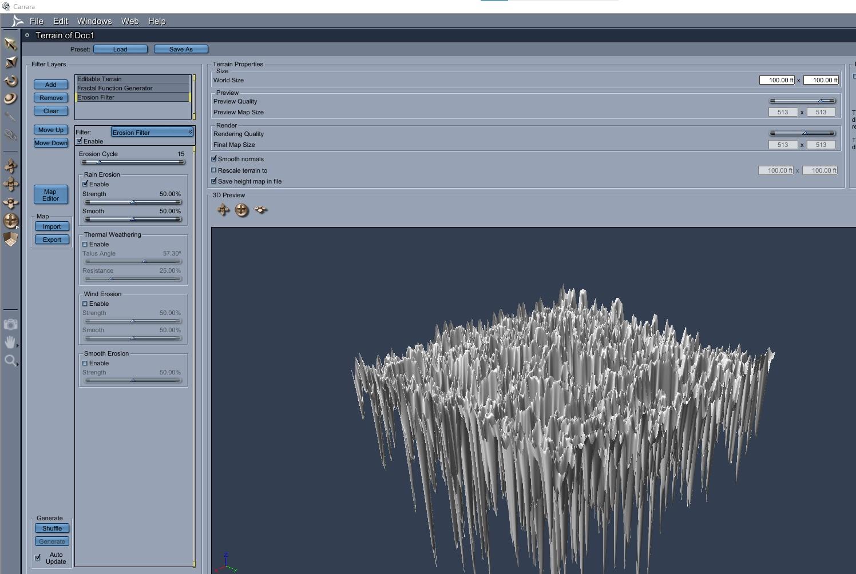856x574 pixels.
Task: Adjust Rain Erosion Smooth slider
Action: pos(133,219)
